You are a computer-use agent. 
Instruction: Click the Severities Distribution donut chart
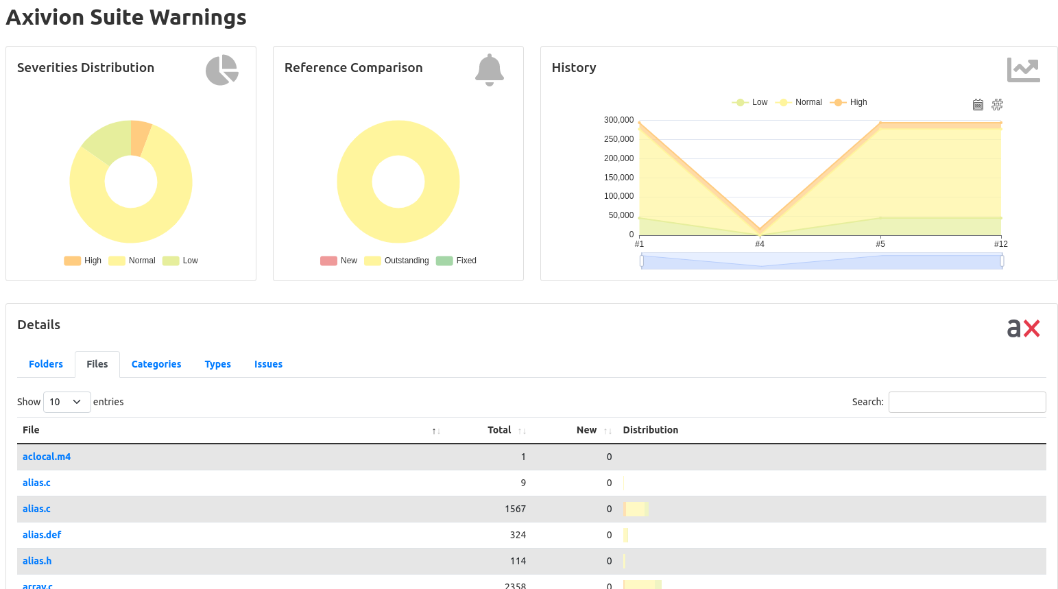[131, 182]
